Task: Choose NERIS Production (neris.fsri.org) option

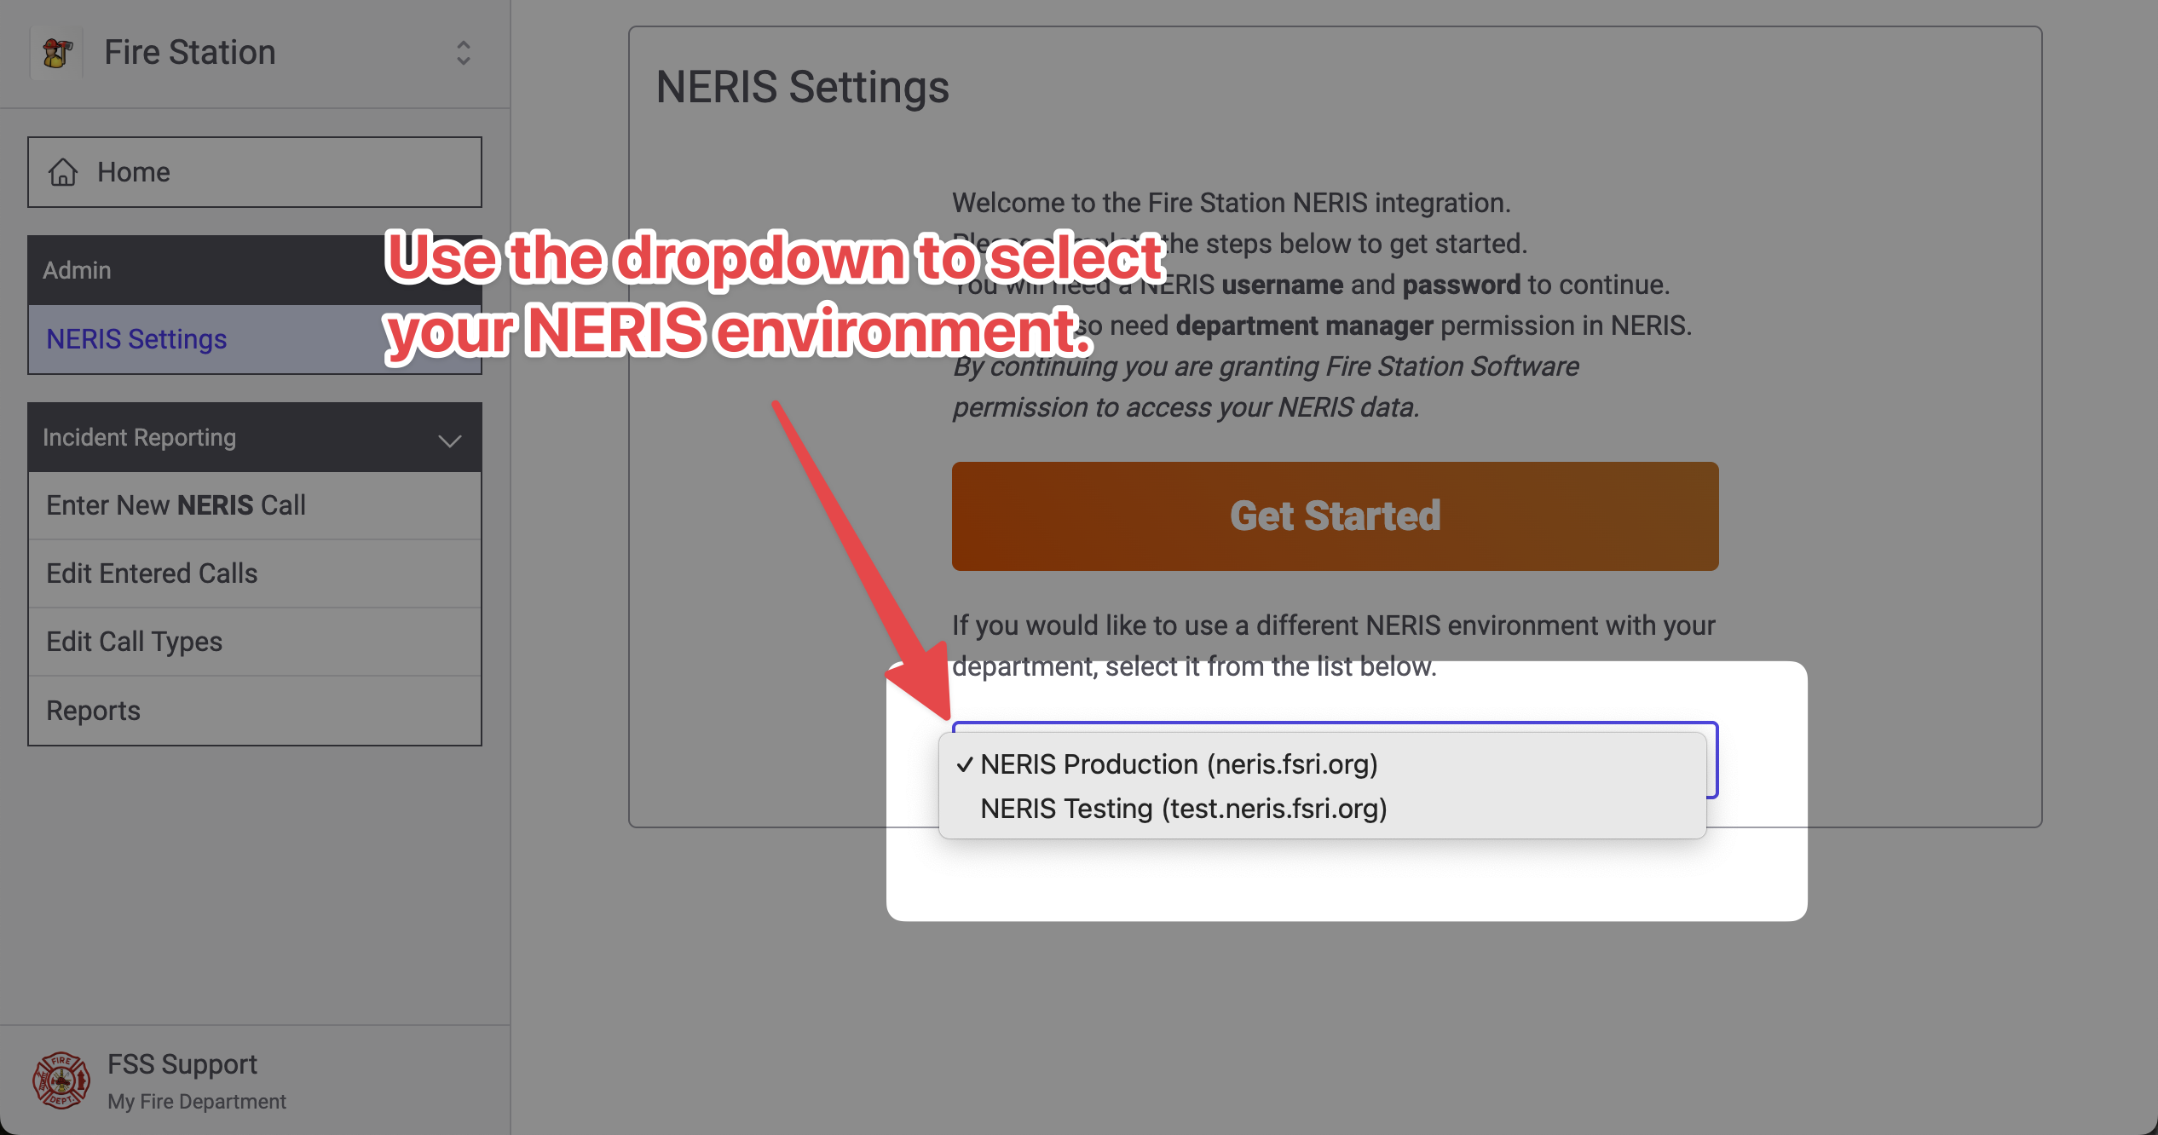Action: pyautogui.click(x=1179, y=764)
